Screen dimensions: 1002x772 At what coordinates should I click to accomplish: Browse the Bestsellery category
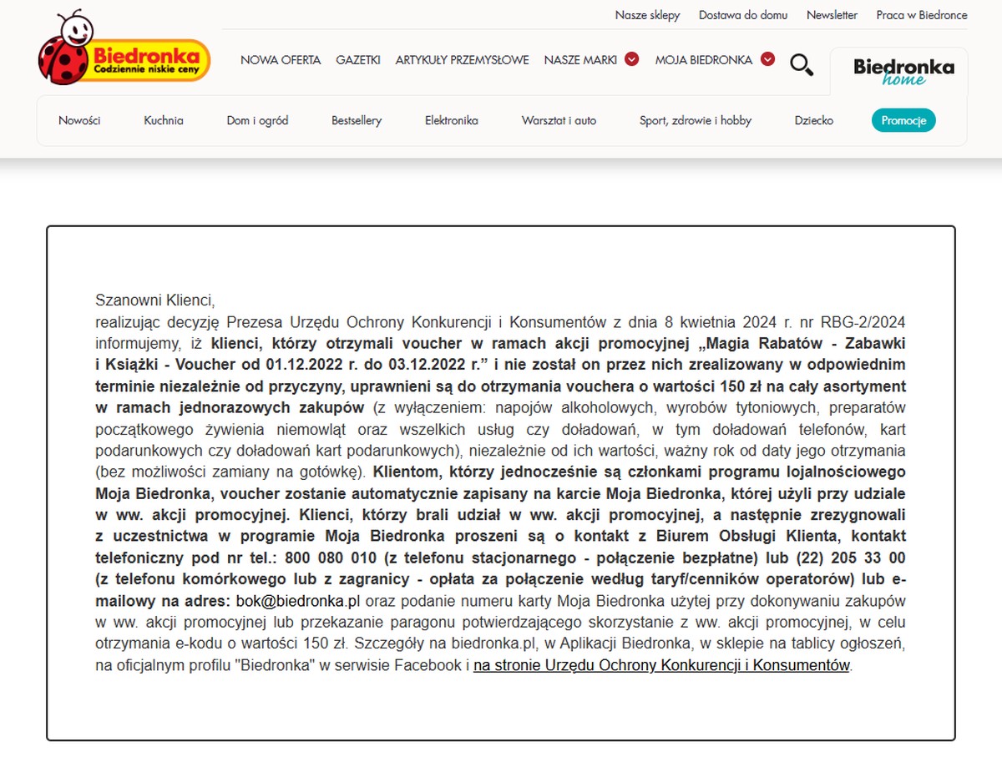[357, 120]
